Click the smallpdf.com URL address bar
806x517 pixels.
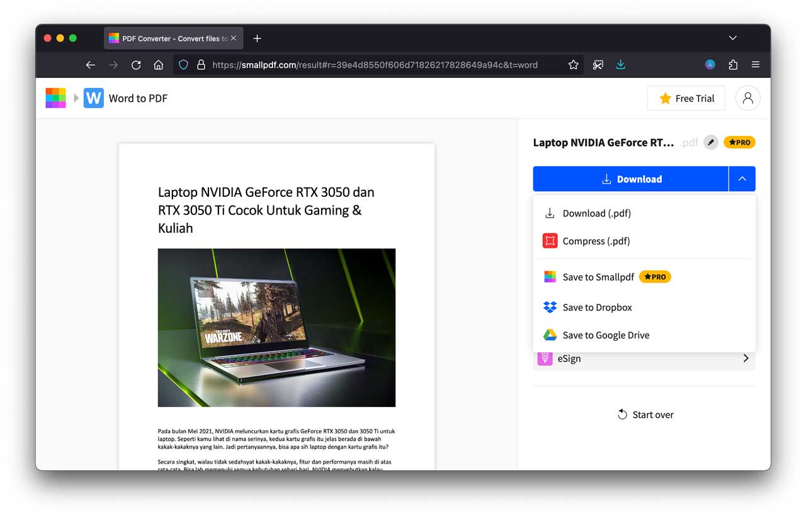click(378, 65)
